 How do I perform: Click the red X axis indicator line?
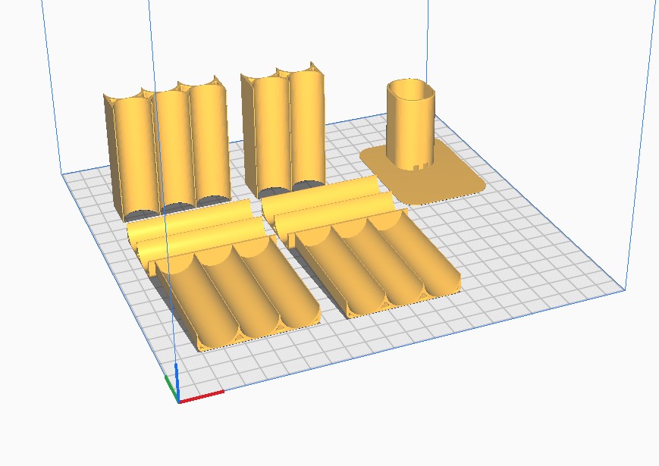pos(201,397)
